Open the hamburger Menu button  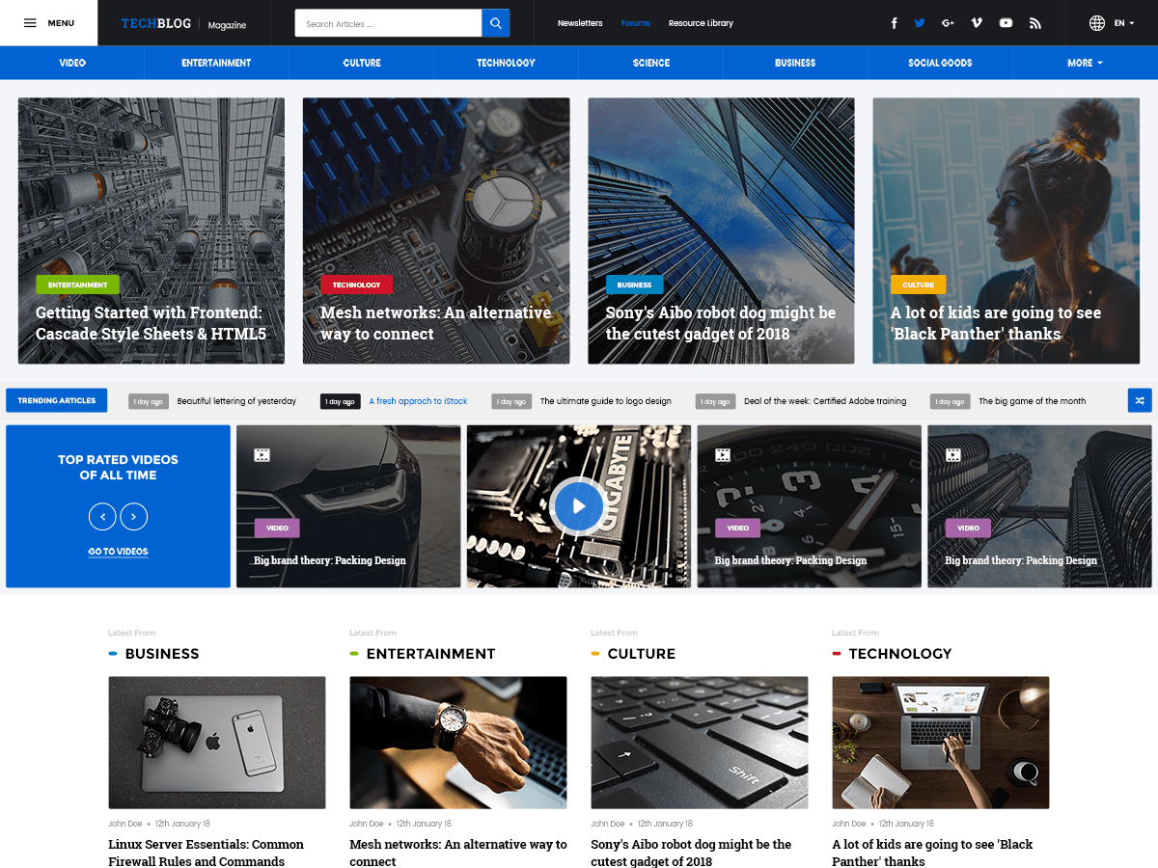48,23
